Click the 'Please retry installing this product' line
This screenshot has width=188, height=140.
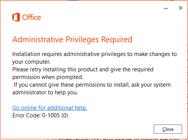click(83, 69)
